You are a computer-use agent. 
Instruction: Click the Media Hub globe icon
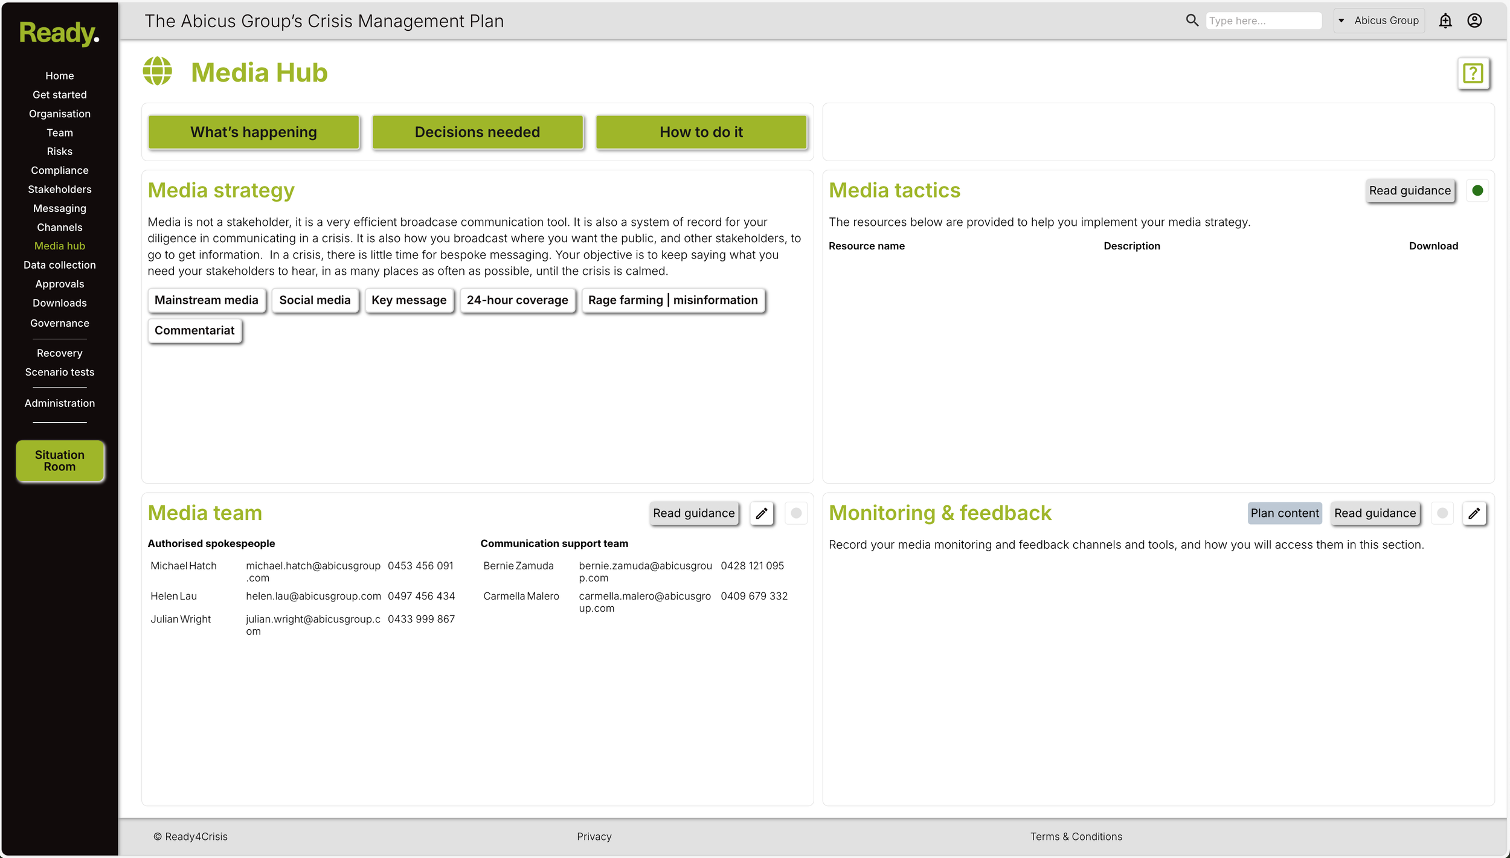pyautogui.click(x=158, y=72)
